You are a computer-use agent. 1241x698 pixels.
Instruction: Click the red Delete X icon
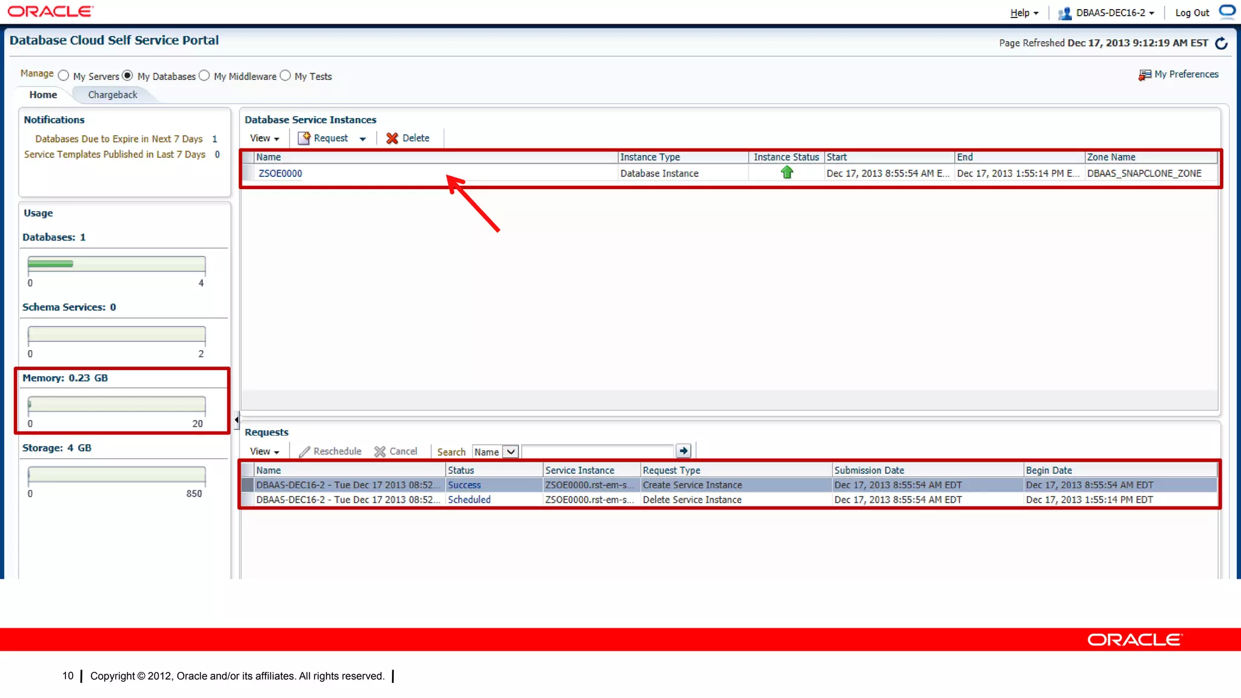(392, 138)
